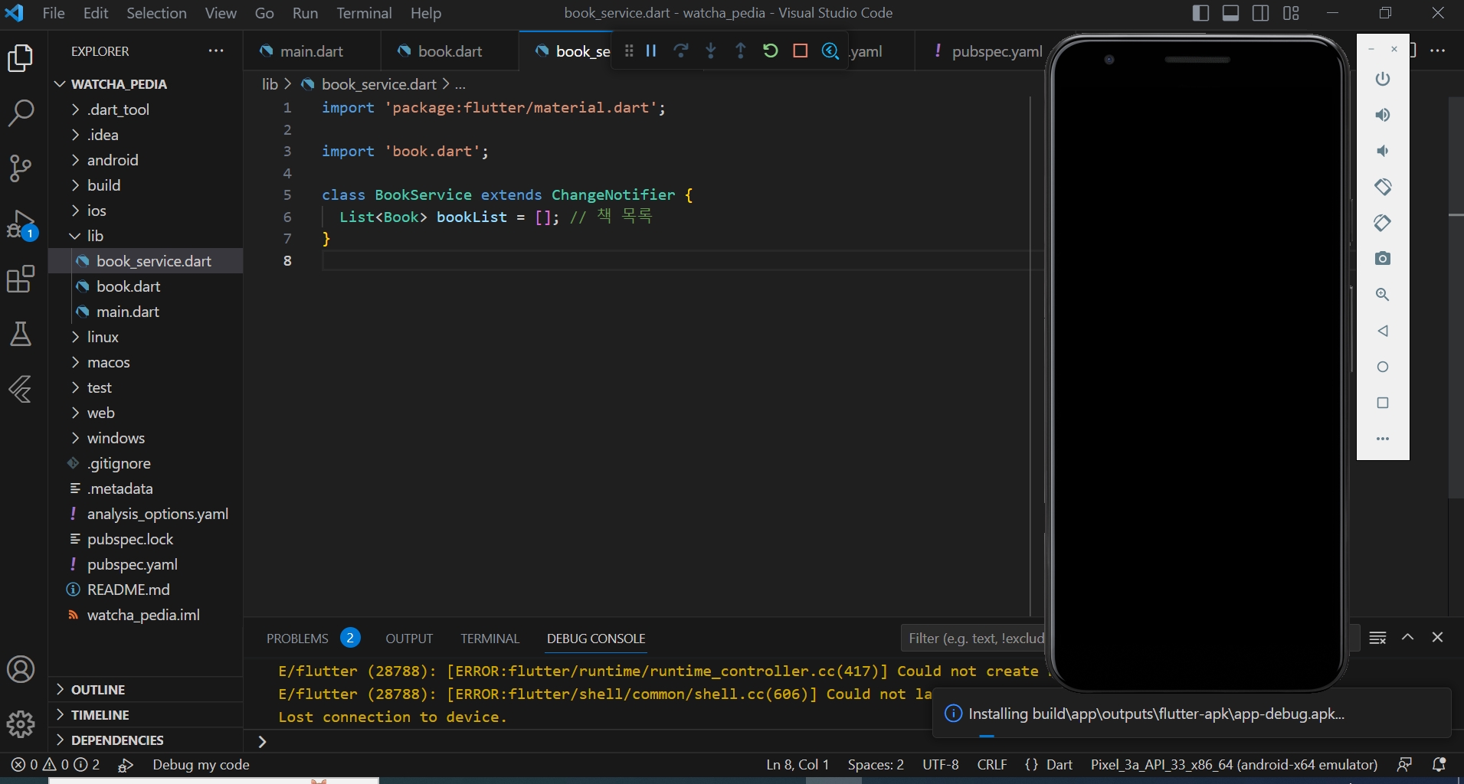Screen dimensions: 1464x784
Task: Switch to the TERMINAL panel tab
Action: [x=490, y=639]
